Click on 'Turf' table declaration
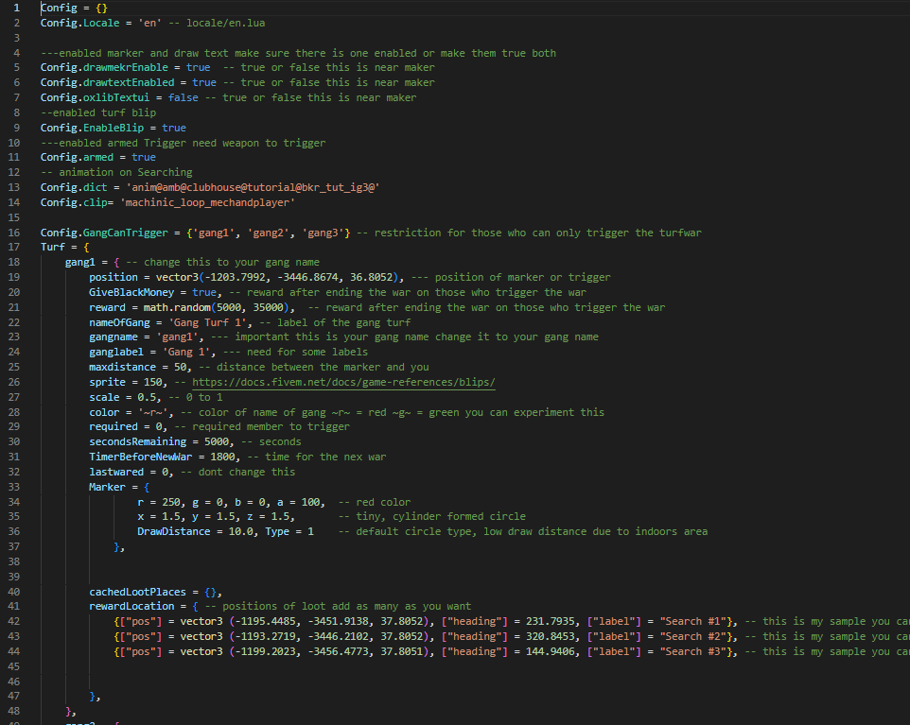Image resolution: width=910 pixels, height=725 pixels. point(53,247)
